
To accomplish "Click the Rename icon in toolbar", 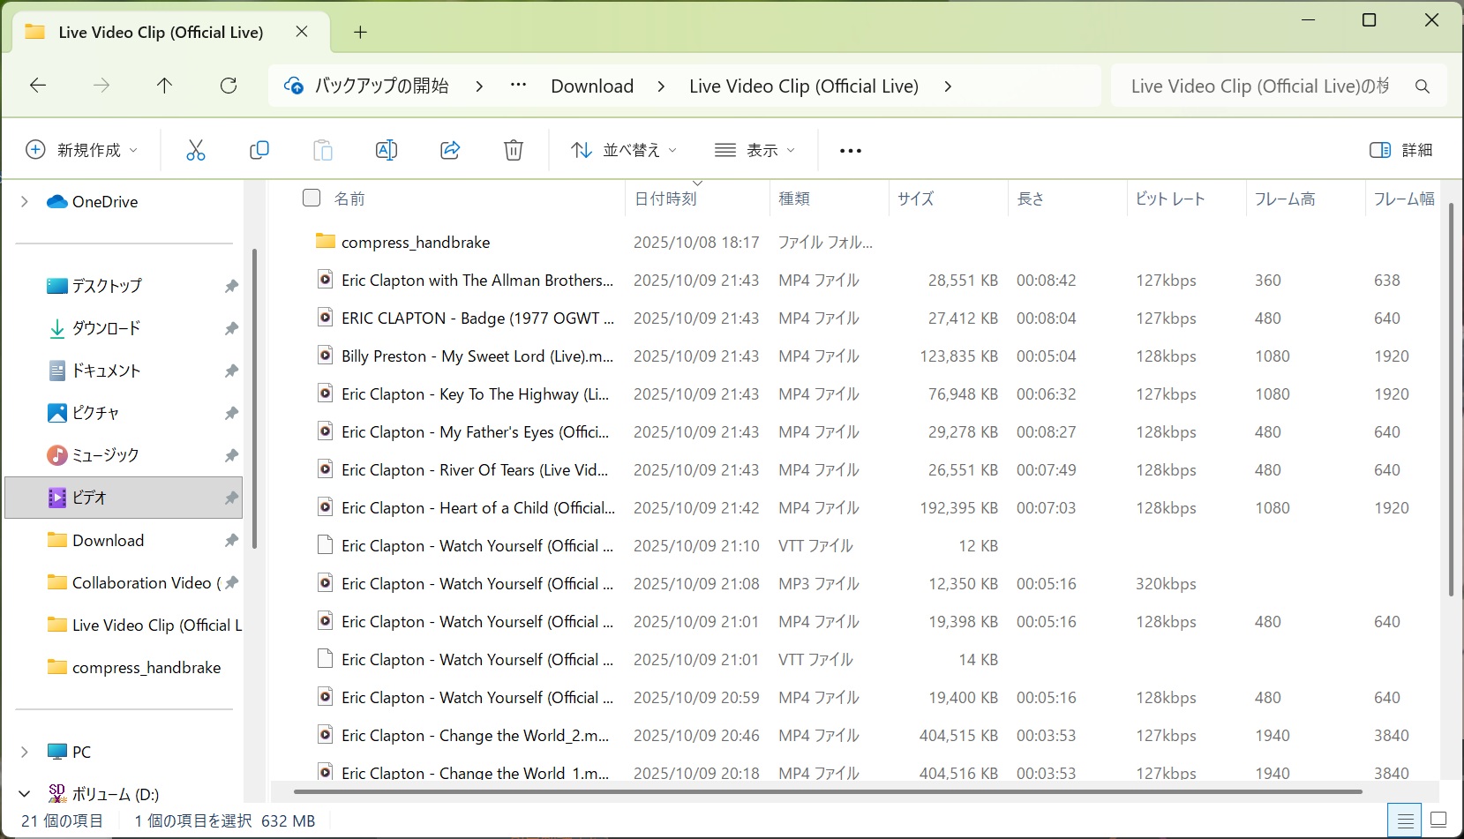I will point(387,150).
